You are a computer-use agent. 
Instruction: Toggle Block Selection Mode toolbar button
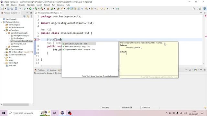pyautogui.click(x=79, y=9)
